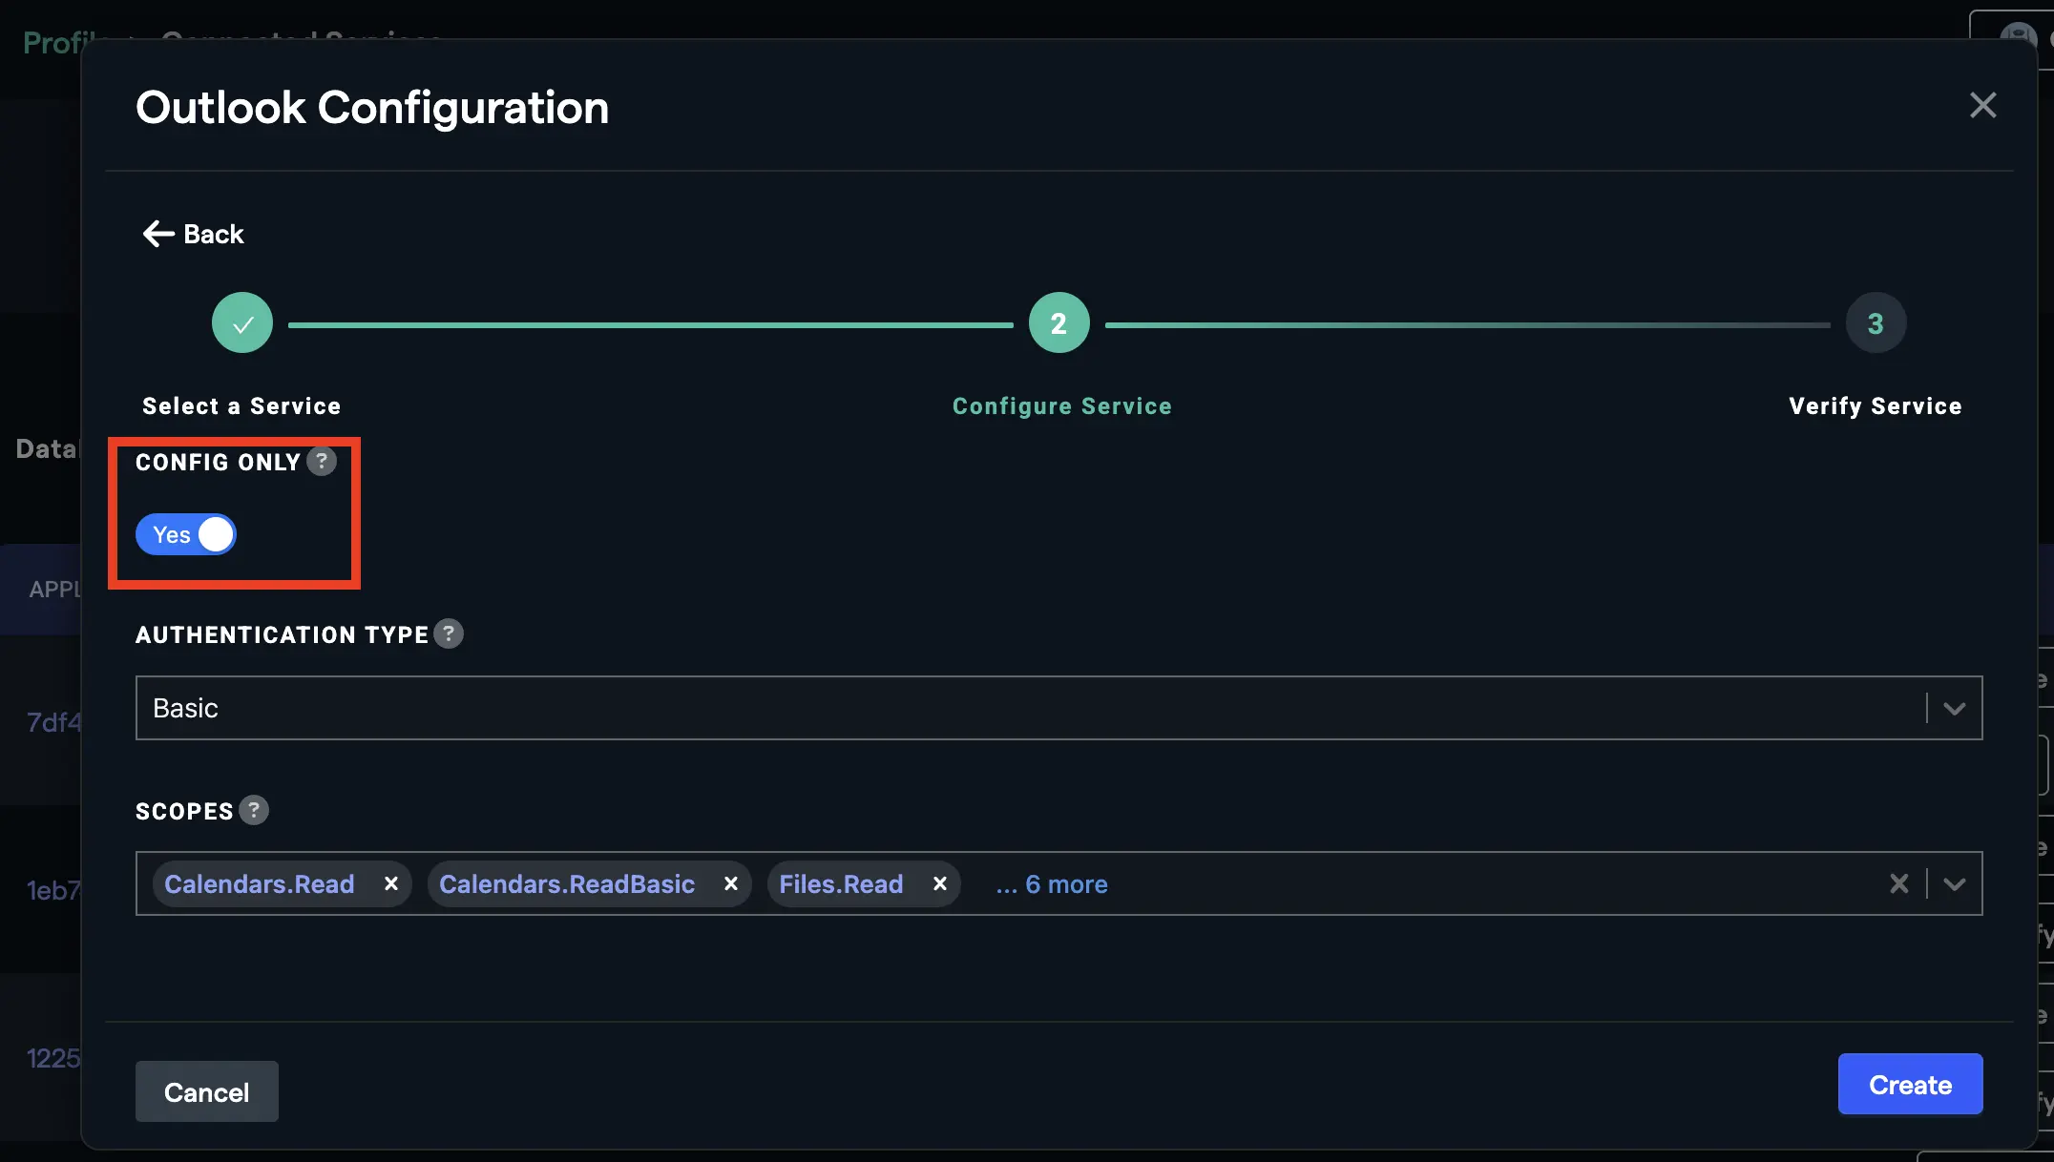
Task: Go to Verify Service step three
Action: (1876, 323)
